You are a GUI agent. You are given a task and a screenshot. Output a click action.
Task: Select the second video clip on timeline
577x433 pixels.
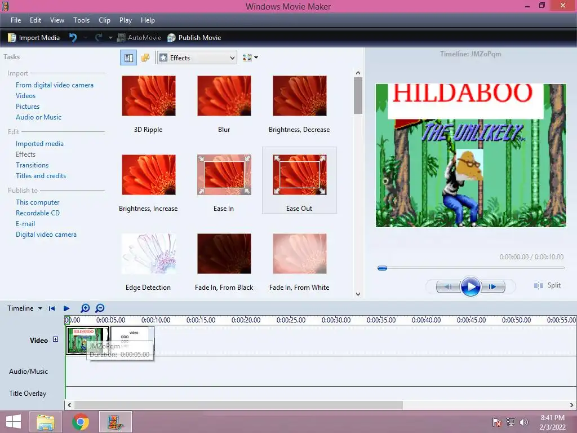pos(132,341)
